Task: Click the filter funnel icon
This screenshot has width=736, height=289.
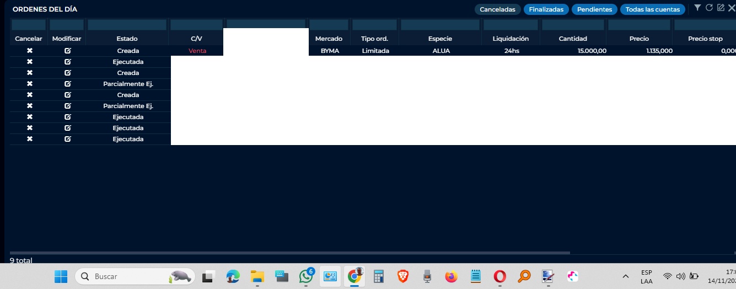Action: click(x=697, y=8)
